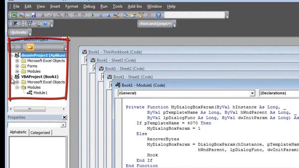299x168 pixels.
Task: Select the deunivProject (Aplikasi node
Action: (x=43, y=55)
